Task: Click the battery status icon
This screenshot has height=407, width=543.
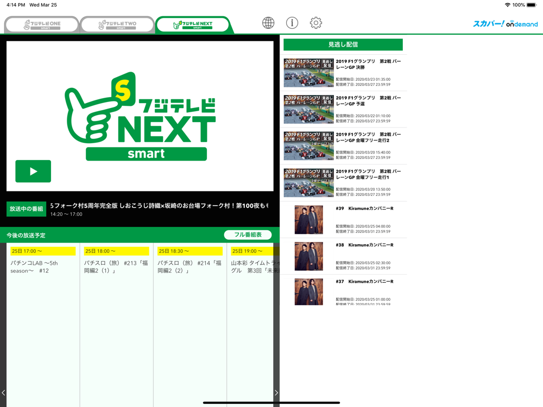Action: point(531,5)
